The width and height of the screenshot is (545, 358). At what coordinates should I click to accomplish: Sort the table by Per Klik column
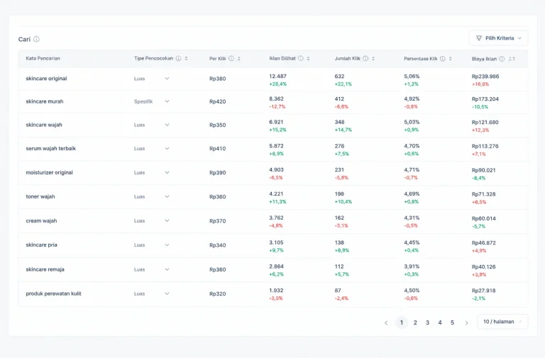pyautogui.click(x=239, y=59)
